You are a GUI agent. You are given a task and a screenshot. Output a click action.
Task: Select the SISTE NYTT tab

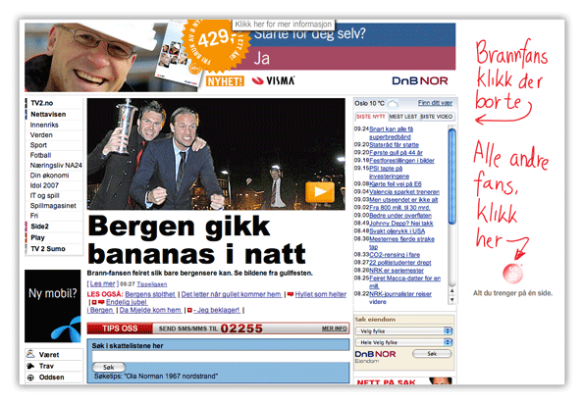(x=371, y=117)
